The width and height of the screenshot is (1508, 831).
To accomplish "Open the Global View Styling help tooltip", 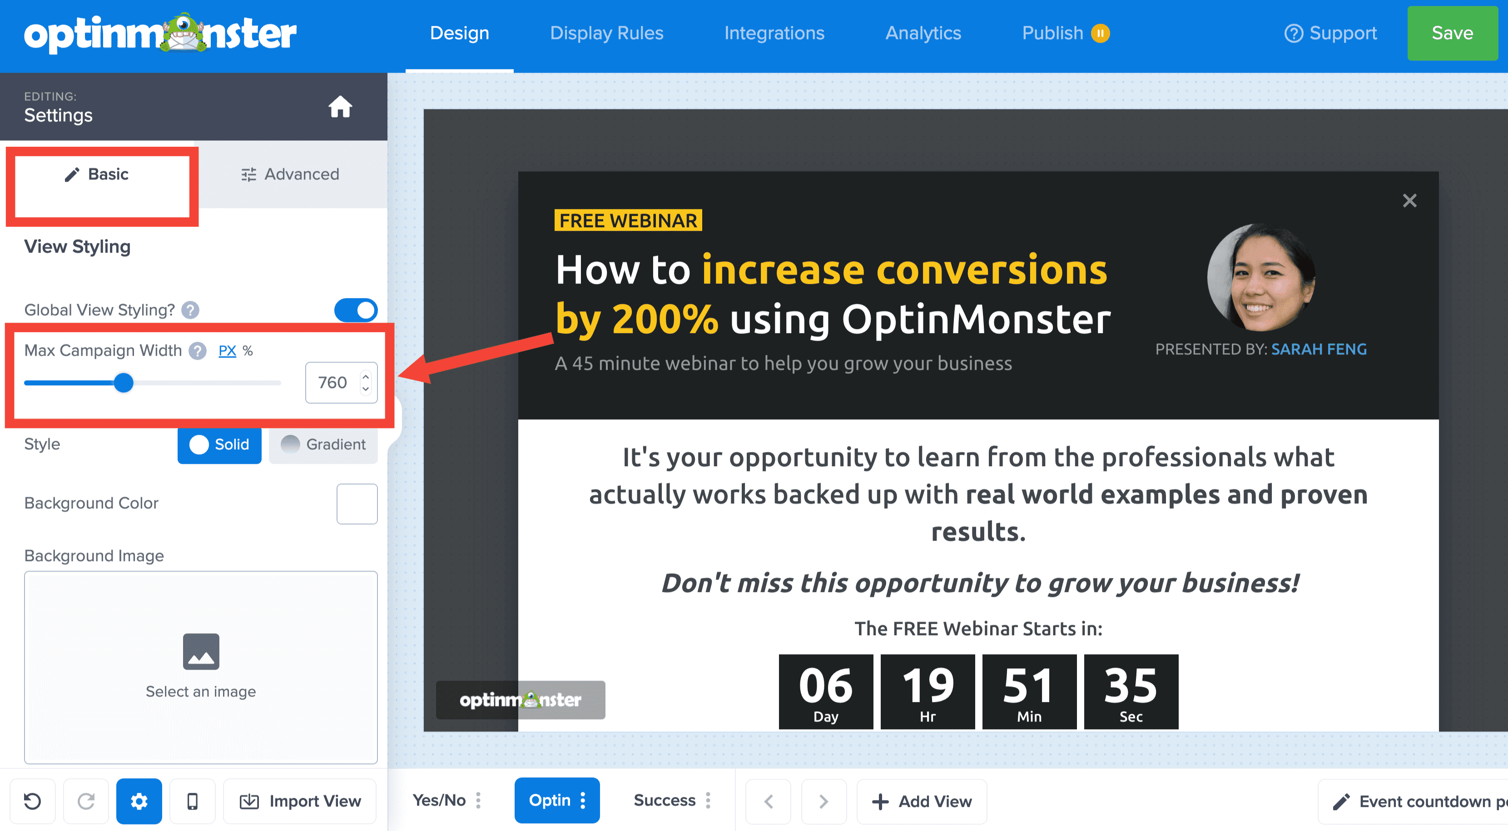I will tap(190, 310).
